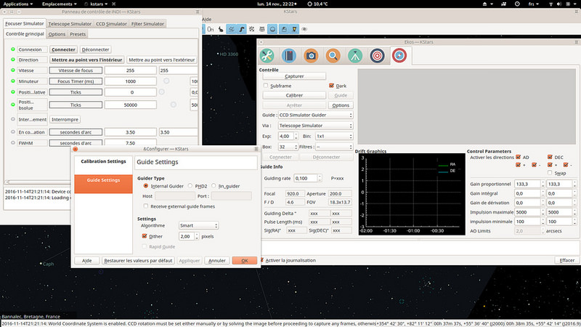Switch to the Ekos camera capture module
This screenshot has width=581, height=327.
pos(311,55)
